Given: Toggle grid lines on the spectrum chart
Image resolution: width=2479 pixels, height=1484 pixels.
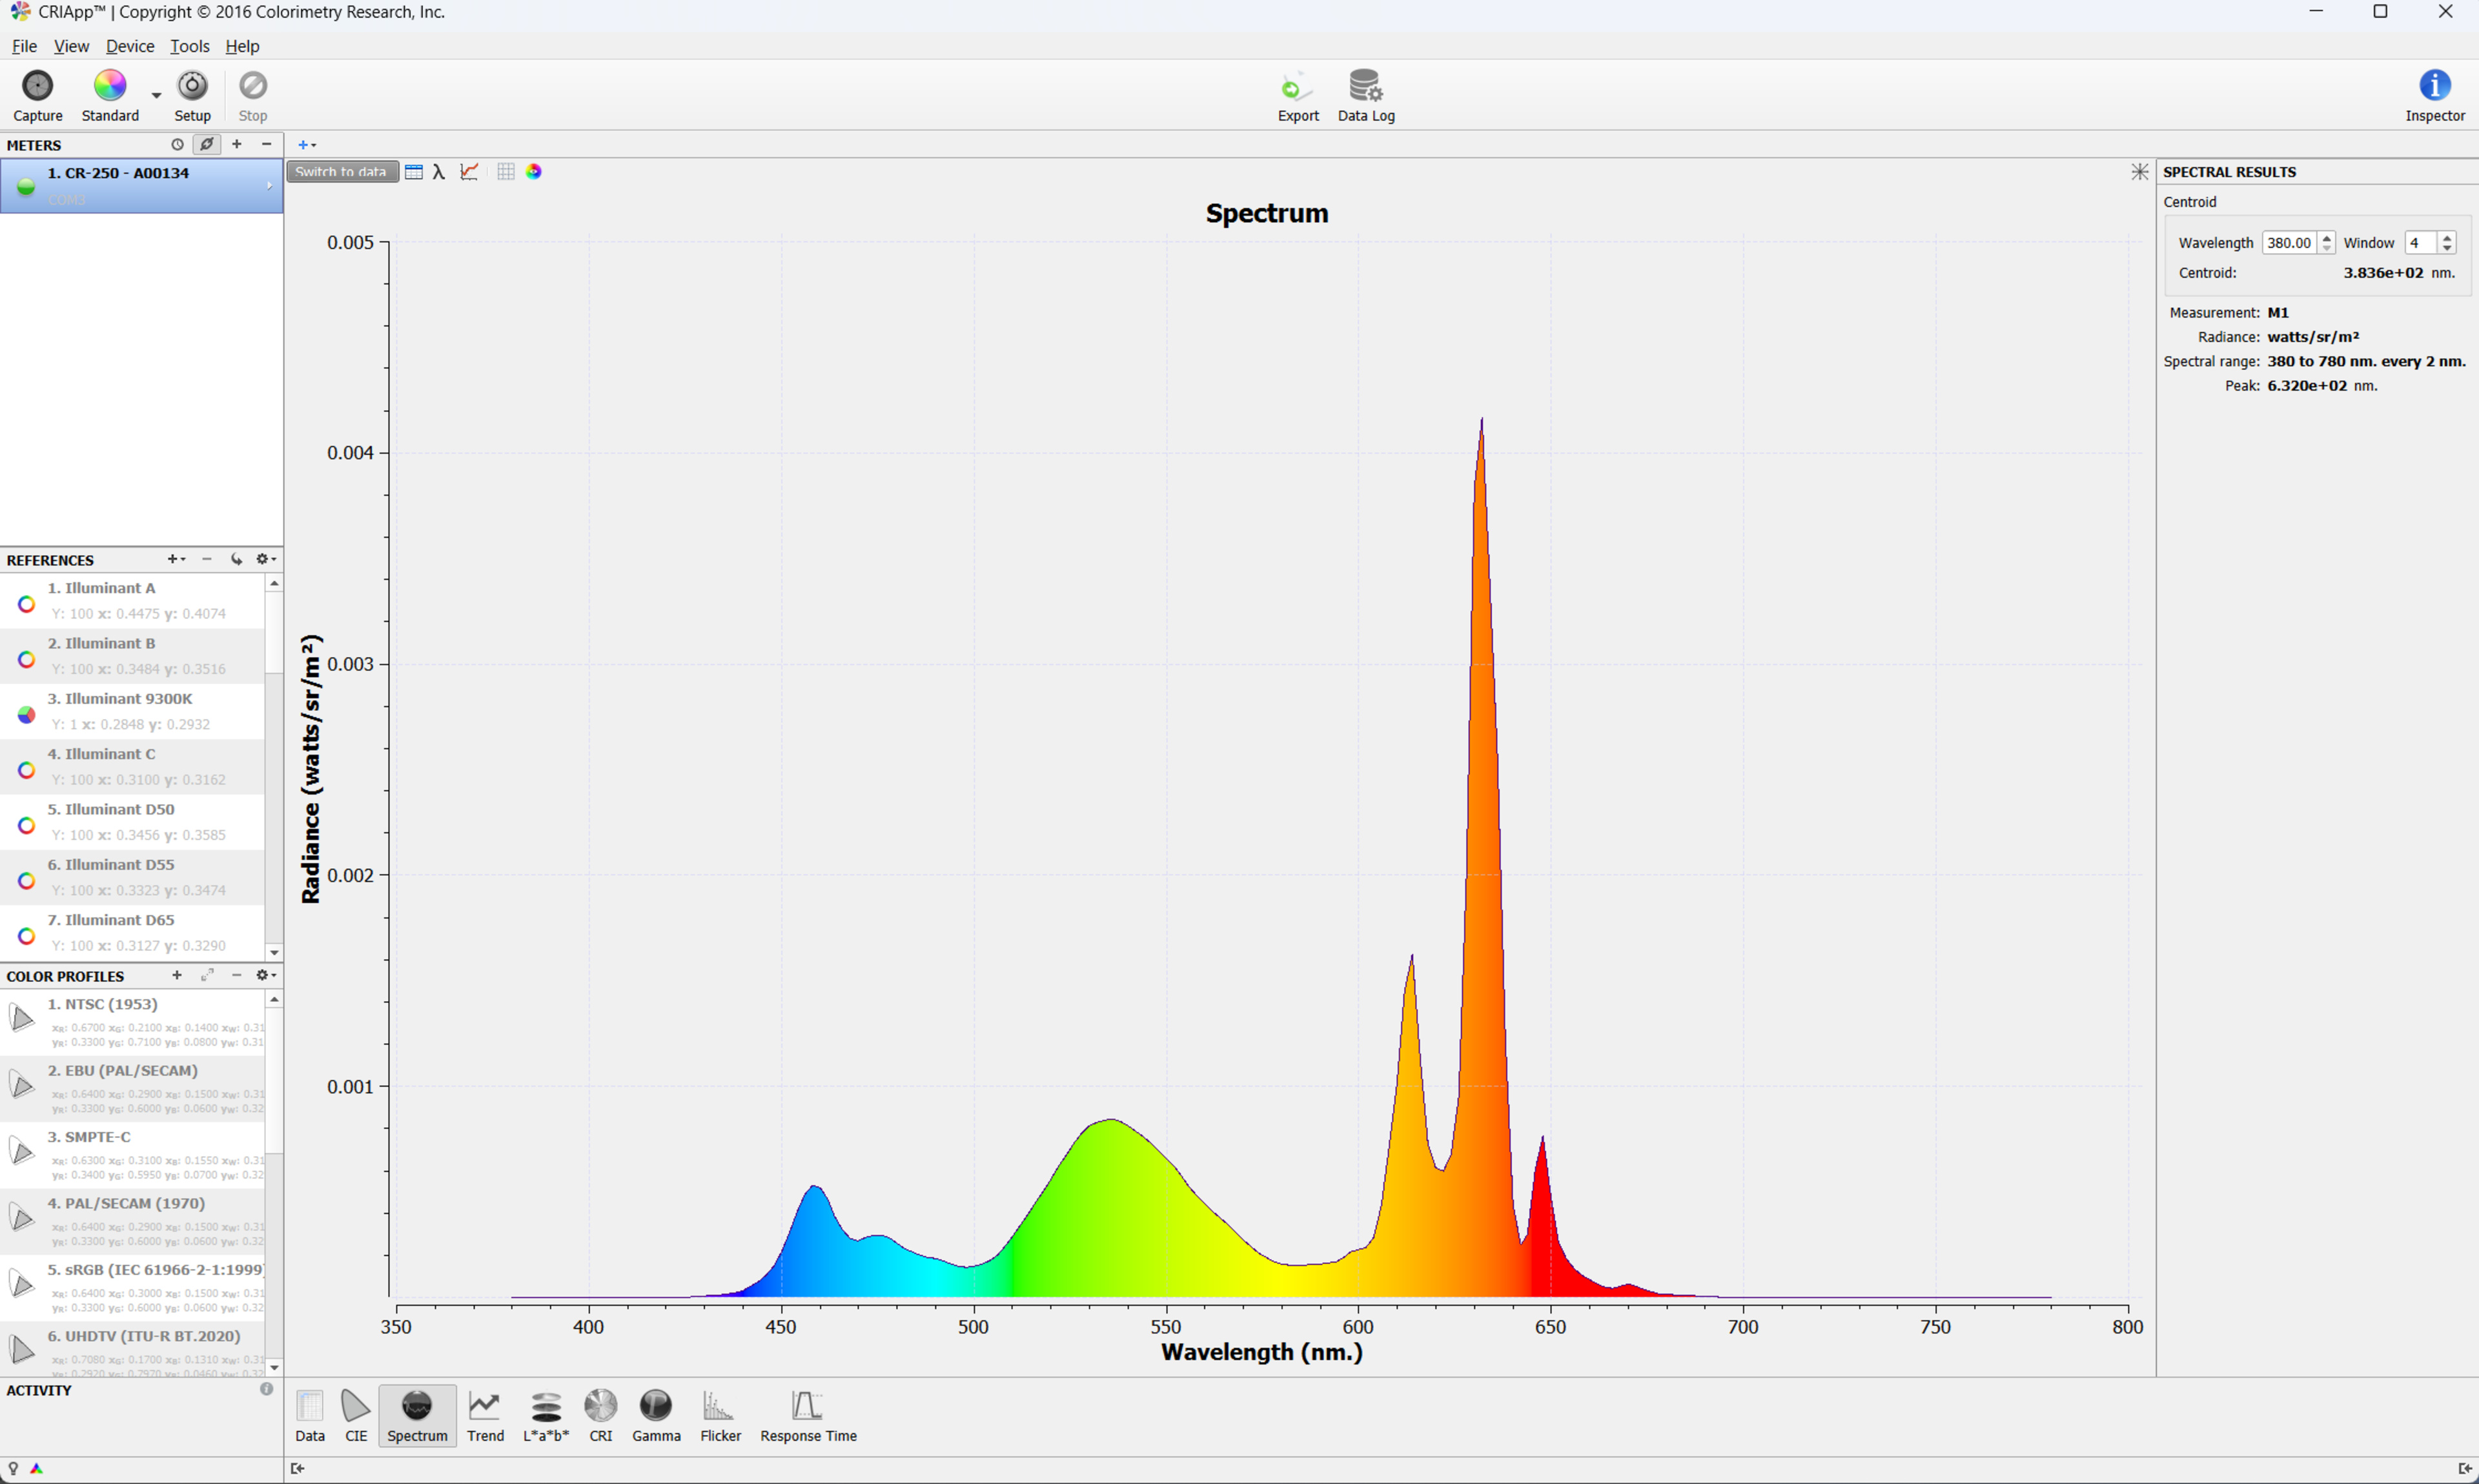Looking at the screenshot, I should click(506, 172).
